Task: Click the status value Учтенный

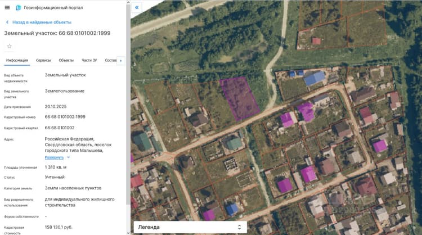Action: point(55,177)
